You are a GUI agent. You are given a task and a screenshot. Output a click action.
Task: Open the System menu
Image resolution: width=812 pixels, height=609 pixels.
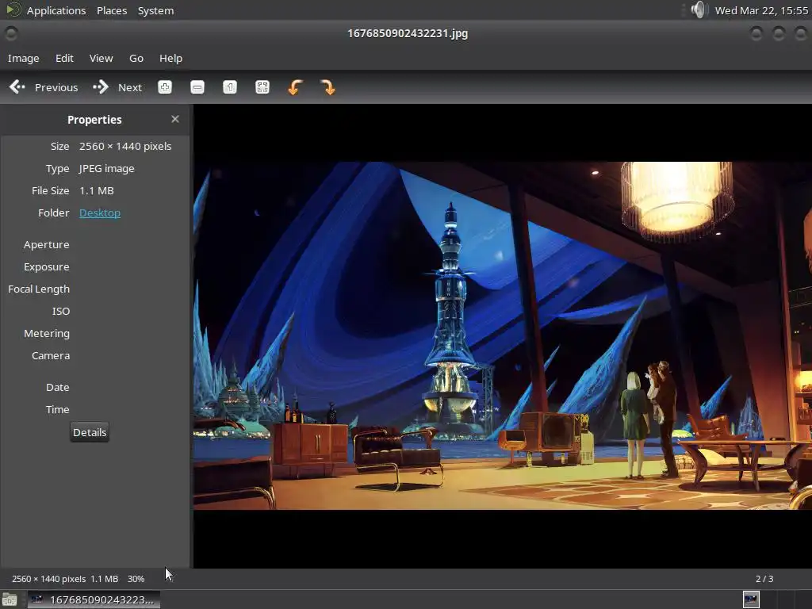[x=156, y=10]
